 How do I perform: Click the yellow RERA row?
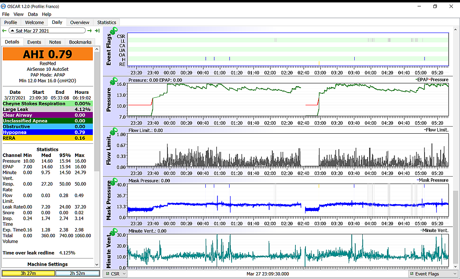48,138
